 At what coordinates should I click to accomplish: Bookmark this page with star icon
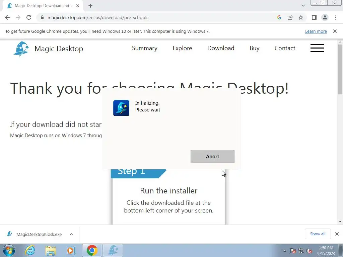[301, 17]
